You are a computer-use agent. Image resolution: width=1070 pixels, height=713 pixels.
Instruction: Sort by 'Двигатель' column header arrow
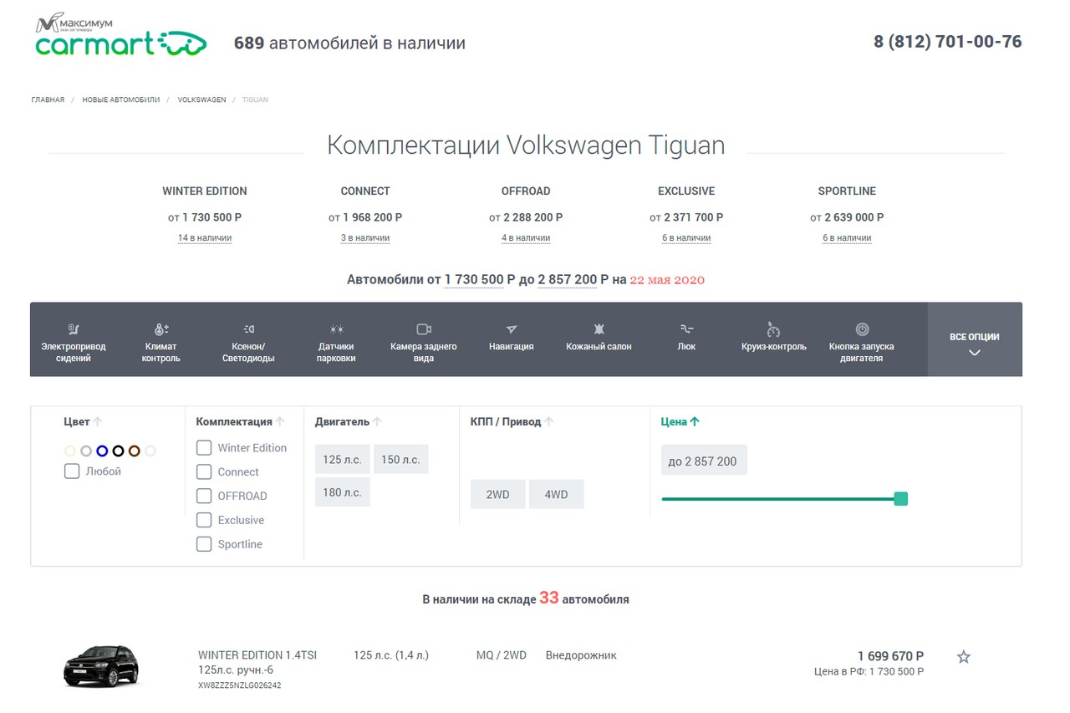point(377,422)
